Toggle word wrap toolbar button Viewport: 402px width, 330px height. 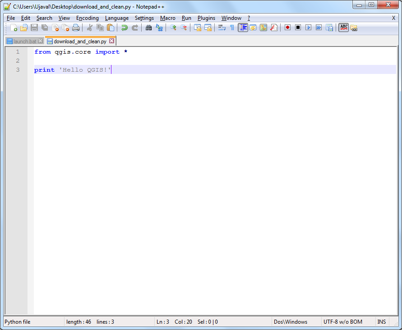pos(222,27)
